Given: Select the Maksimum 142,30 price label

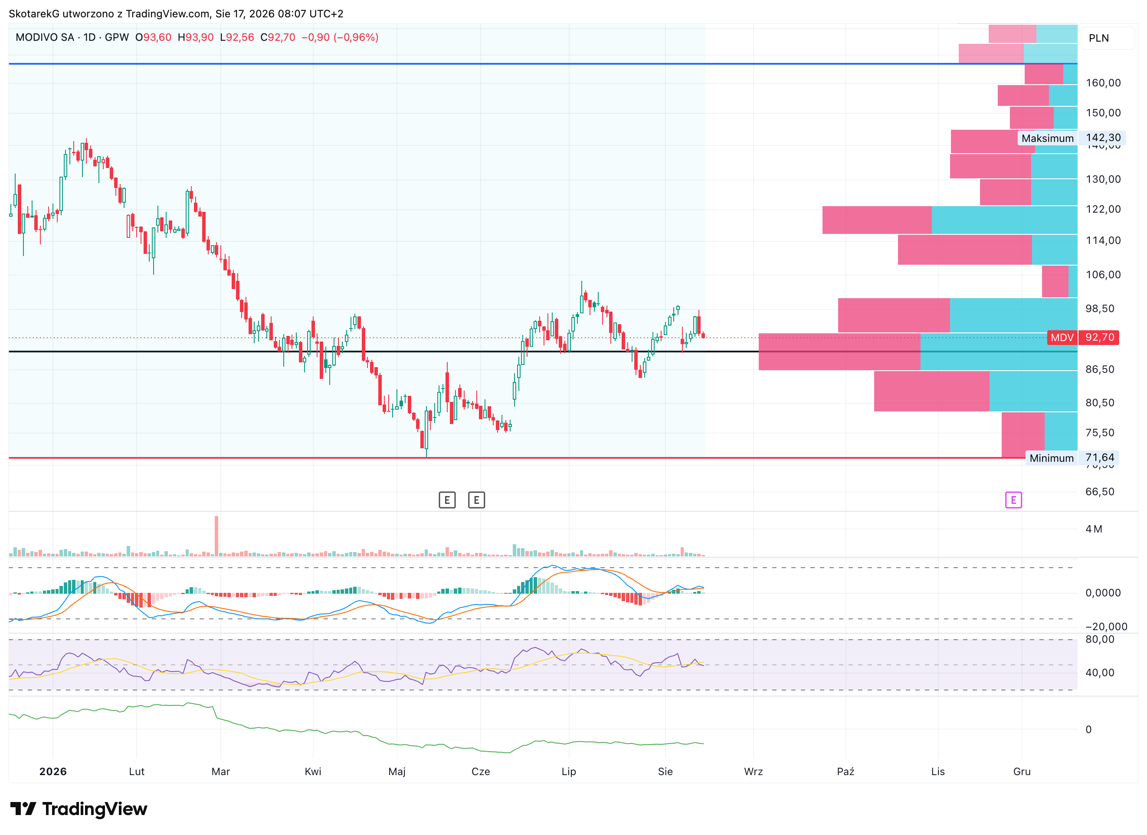Looking at the screenshot, I should point(1072,138).
